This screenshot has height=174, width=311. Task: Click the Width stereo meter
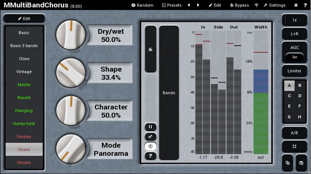click(x=261, y=92)
